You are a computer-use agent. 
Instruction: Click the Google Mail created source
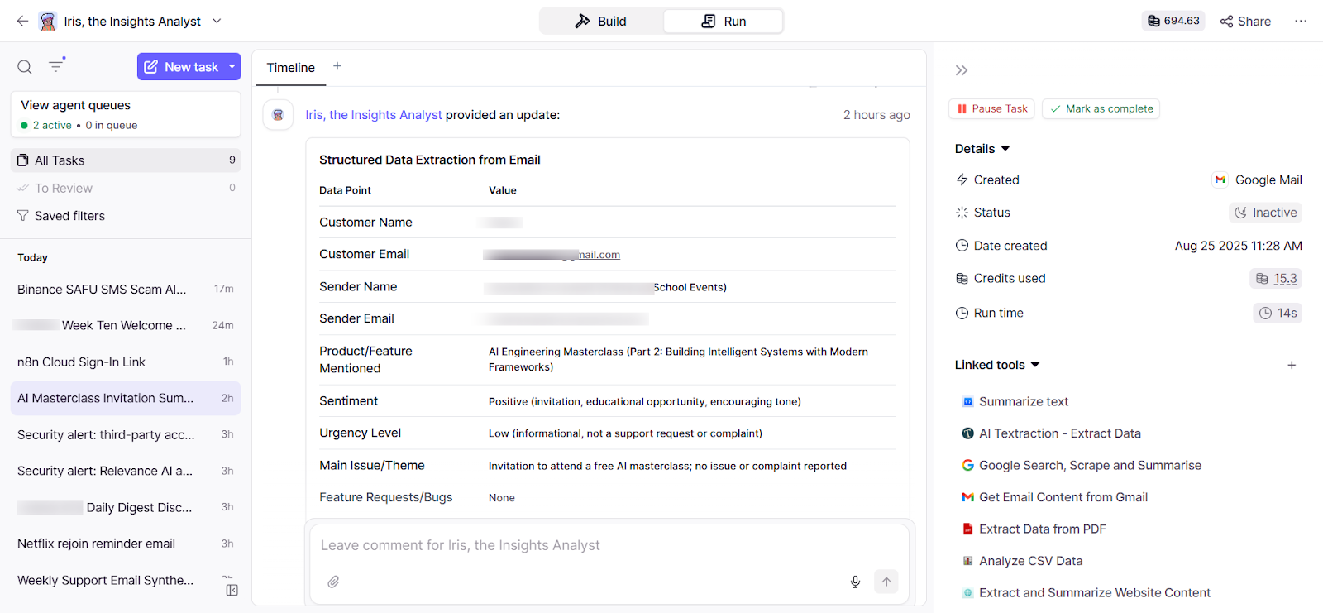(1258, 180)
